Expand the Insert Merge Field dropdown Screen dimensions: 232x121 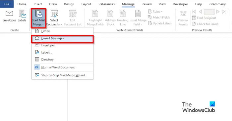[138, 18]
